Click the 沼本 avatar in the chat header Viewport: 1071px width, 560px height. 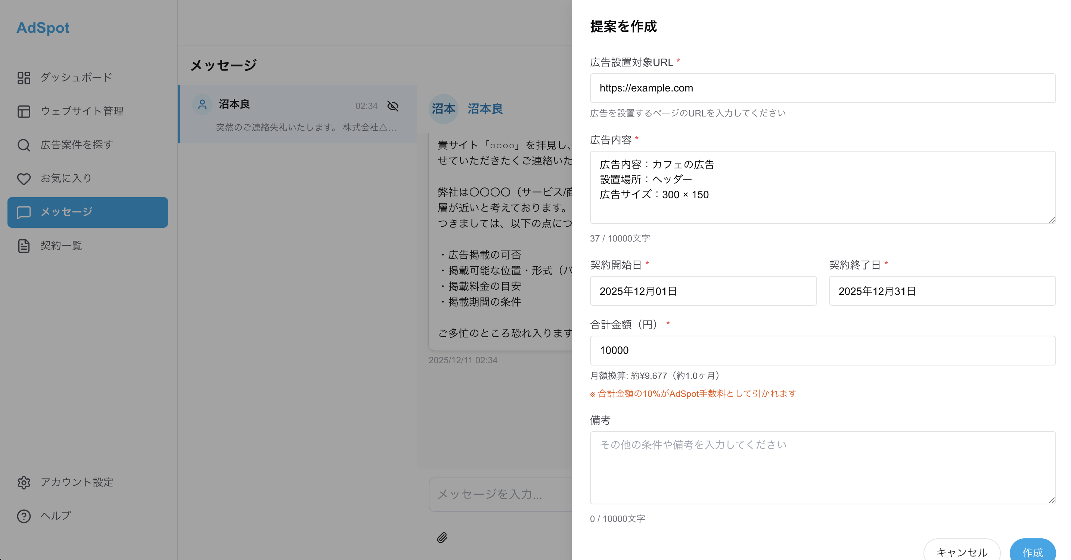coord(443,109)
